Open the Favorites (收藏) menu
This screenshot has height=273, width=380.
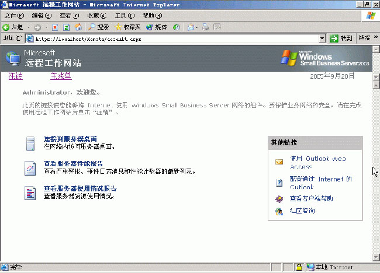coord(97,16)
